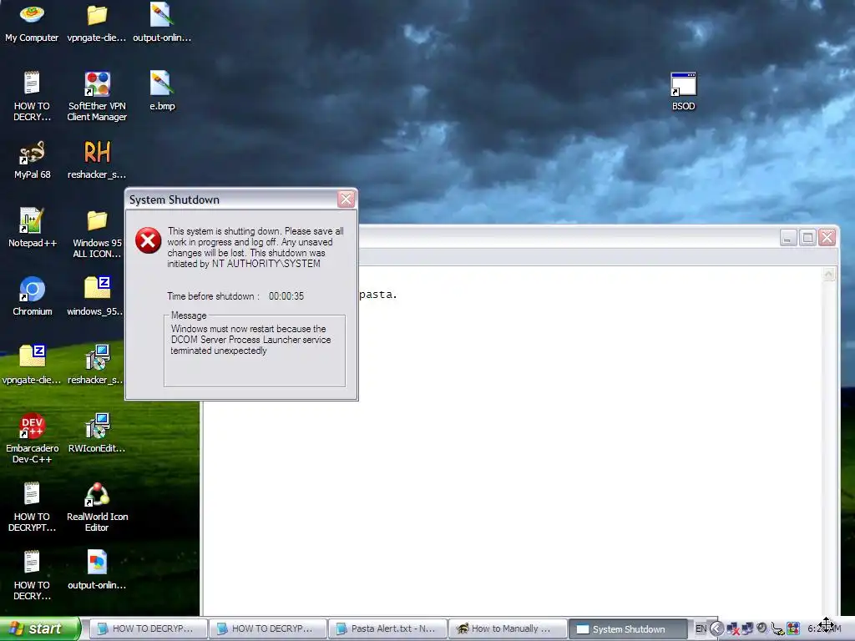The width and height of the screenshot is (855, 641).
Task: Click the NT AUTHORITY\SYSTEM shutdown notice text
Action: coord(255,247)
